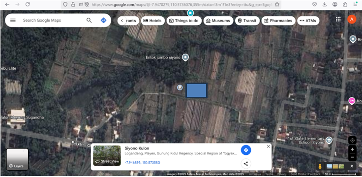Open directions from the search bar arrow icon
Image resolution: width=362 pixels, height=177 pixels.
click(x=104, y=20)
